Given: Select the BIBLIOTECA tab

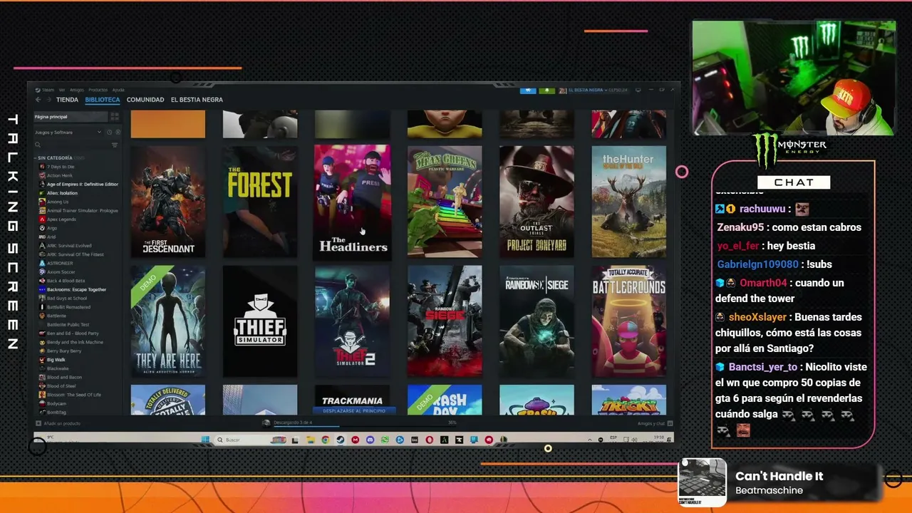Looking at the screenshot, I should 103,100.
